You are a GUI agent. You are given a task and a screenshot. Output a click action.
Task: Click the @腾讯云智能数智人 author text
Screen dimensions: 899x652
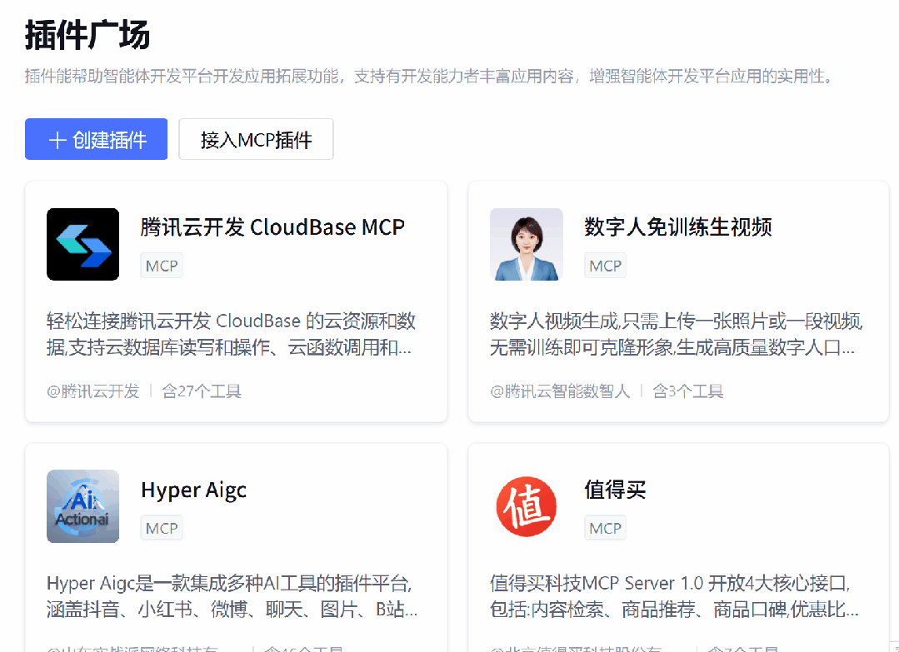point(560,391)
